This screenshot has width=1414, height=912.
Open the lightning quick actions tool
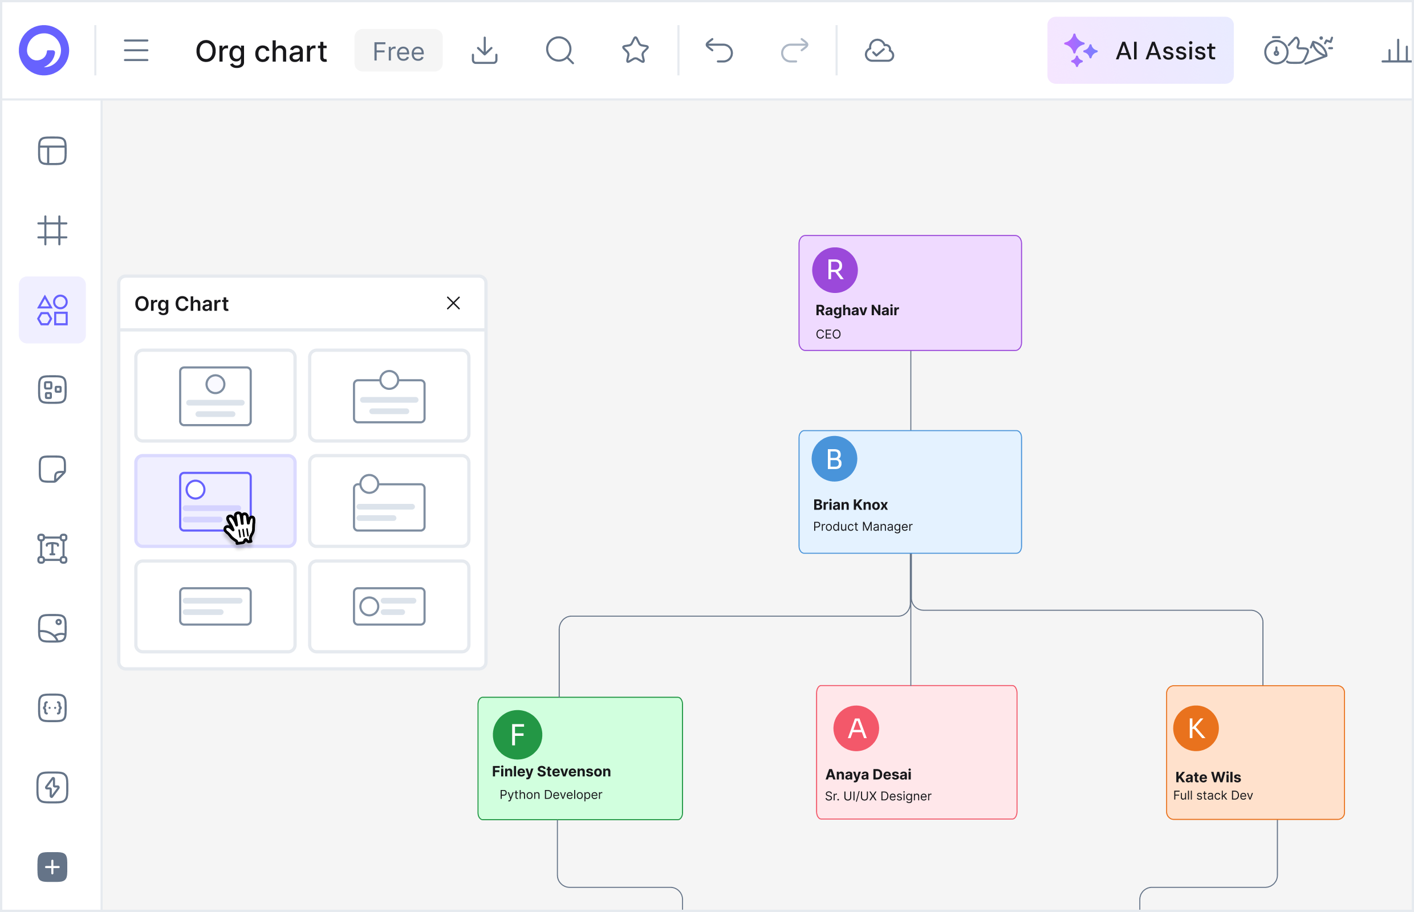pyautogui.click(x=52, y=788)
